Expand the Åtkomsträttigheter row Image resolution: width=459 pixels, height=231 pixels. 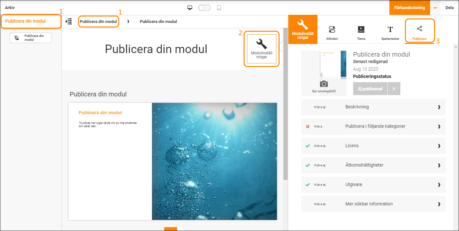373,165
